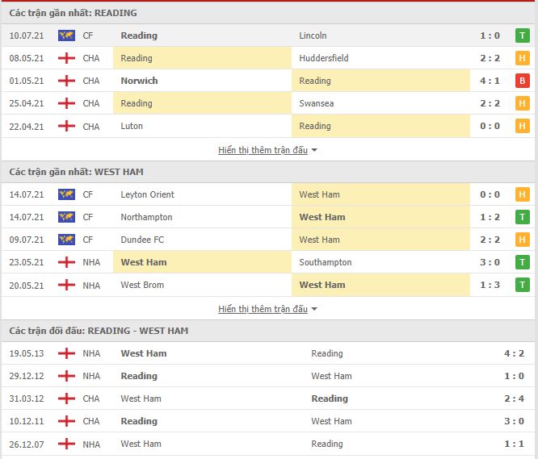Click West Brom team name
This screenshot has width=538, height=459.
click(142, 285)
